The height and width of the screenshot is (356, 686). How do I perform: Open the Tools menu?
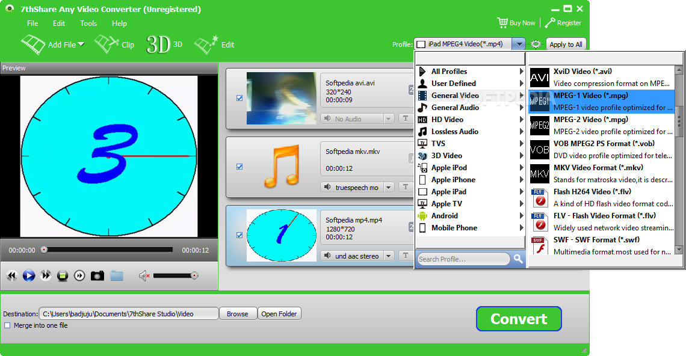tap(88, 23)
